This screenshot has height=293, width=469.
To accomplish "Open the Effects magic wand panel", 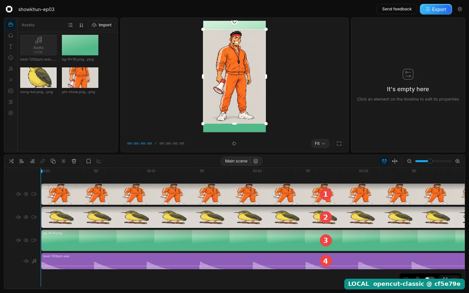I will (x=11, y=69).
